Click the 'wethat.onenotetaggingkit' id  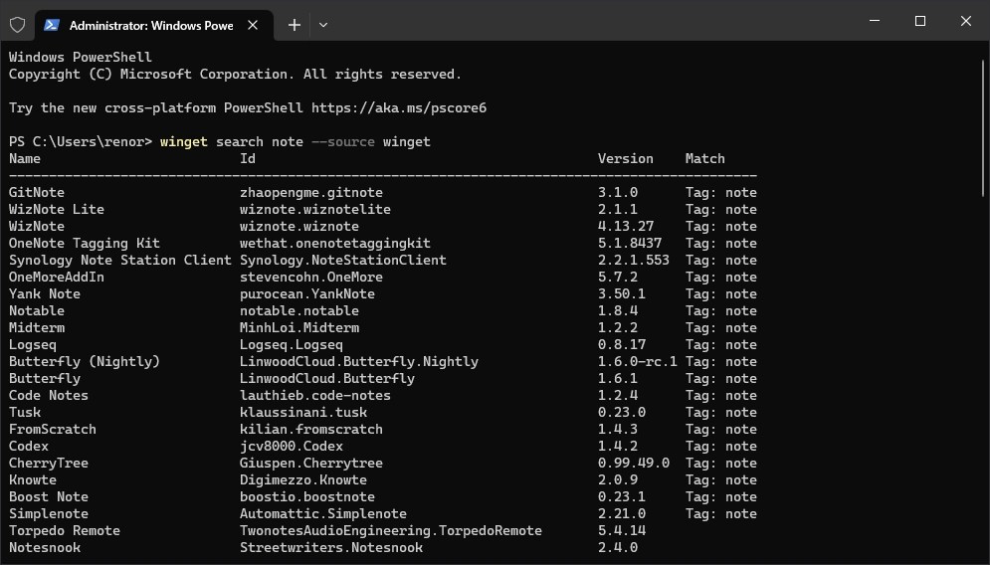point(334,243)
